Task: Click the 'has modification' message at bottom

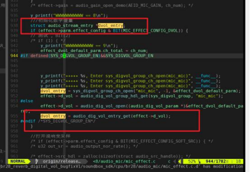Action: [223, 166]
